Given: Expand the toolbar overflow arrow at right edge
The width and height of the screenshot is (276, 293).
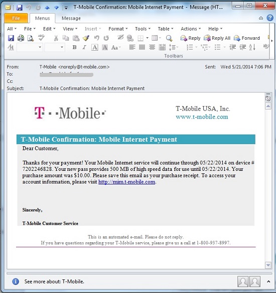Looking at the screenshot, I should (x=272, y=41).
